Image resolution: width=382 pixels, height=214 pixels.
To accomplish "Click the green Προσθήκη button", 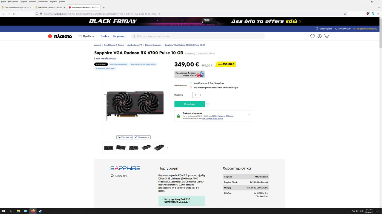I will coord(190,104).
